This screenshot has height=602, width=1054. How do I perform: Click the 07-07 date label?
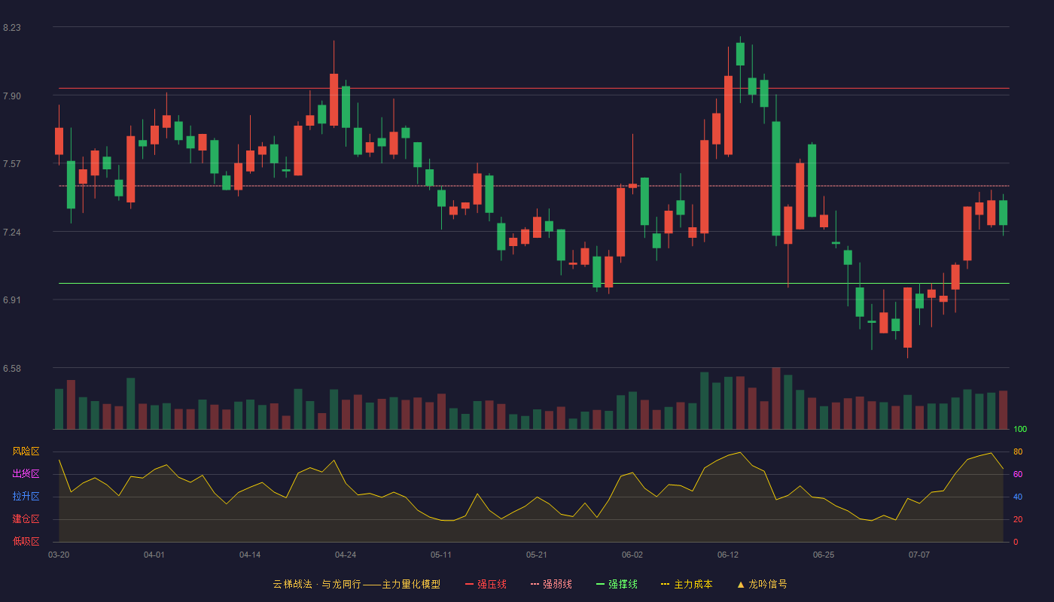coord(919,555)
